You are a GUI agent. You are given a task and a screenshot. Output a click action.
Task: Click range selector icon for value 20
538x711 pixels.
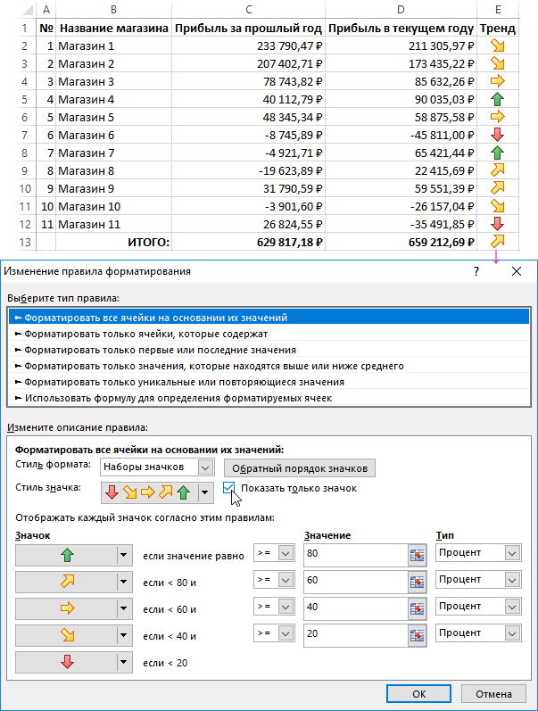(x=415, y=635)
